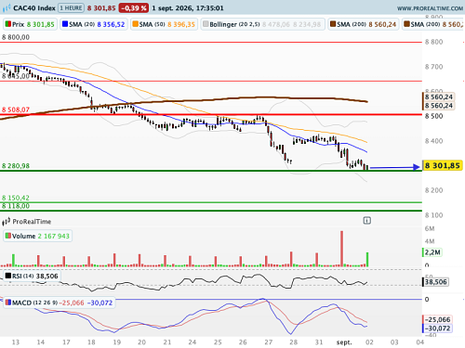Screen dimensions: 465x348
Task: Click the date 1 sept. 2026, 17:35:01
Action: point(188,8)
